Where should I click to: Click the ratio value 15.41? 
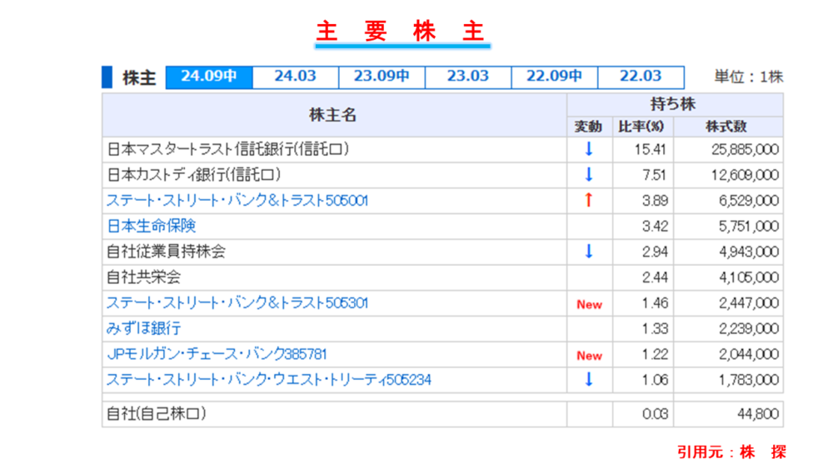650,150
